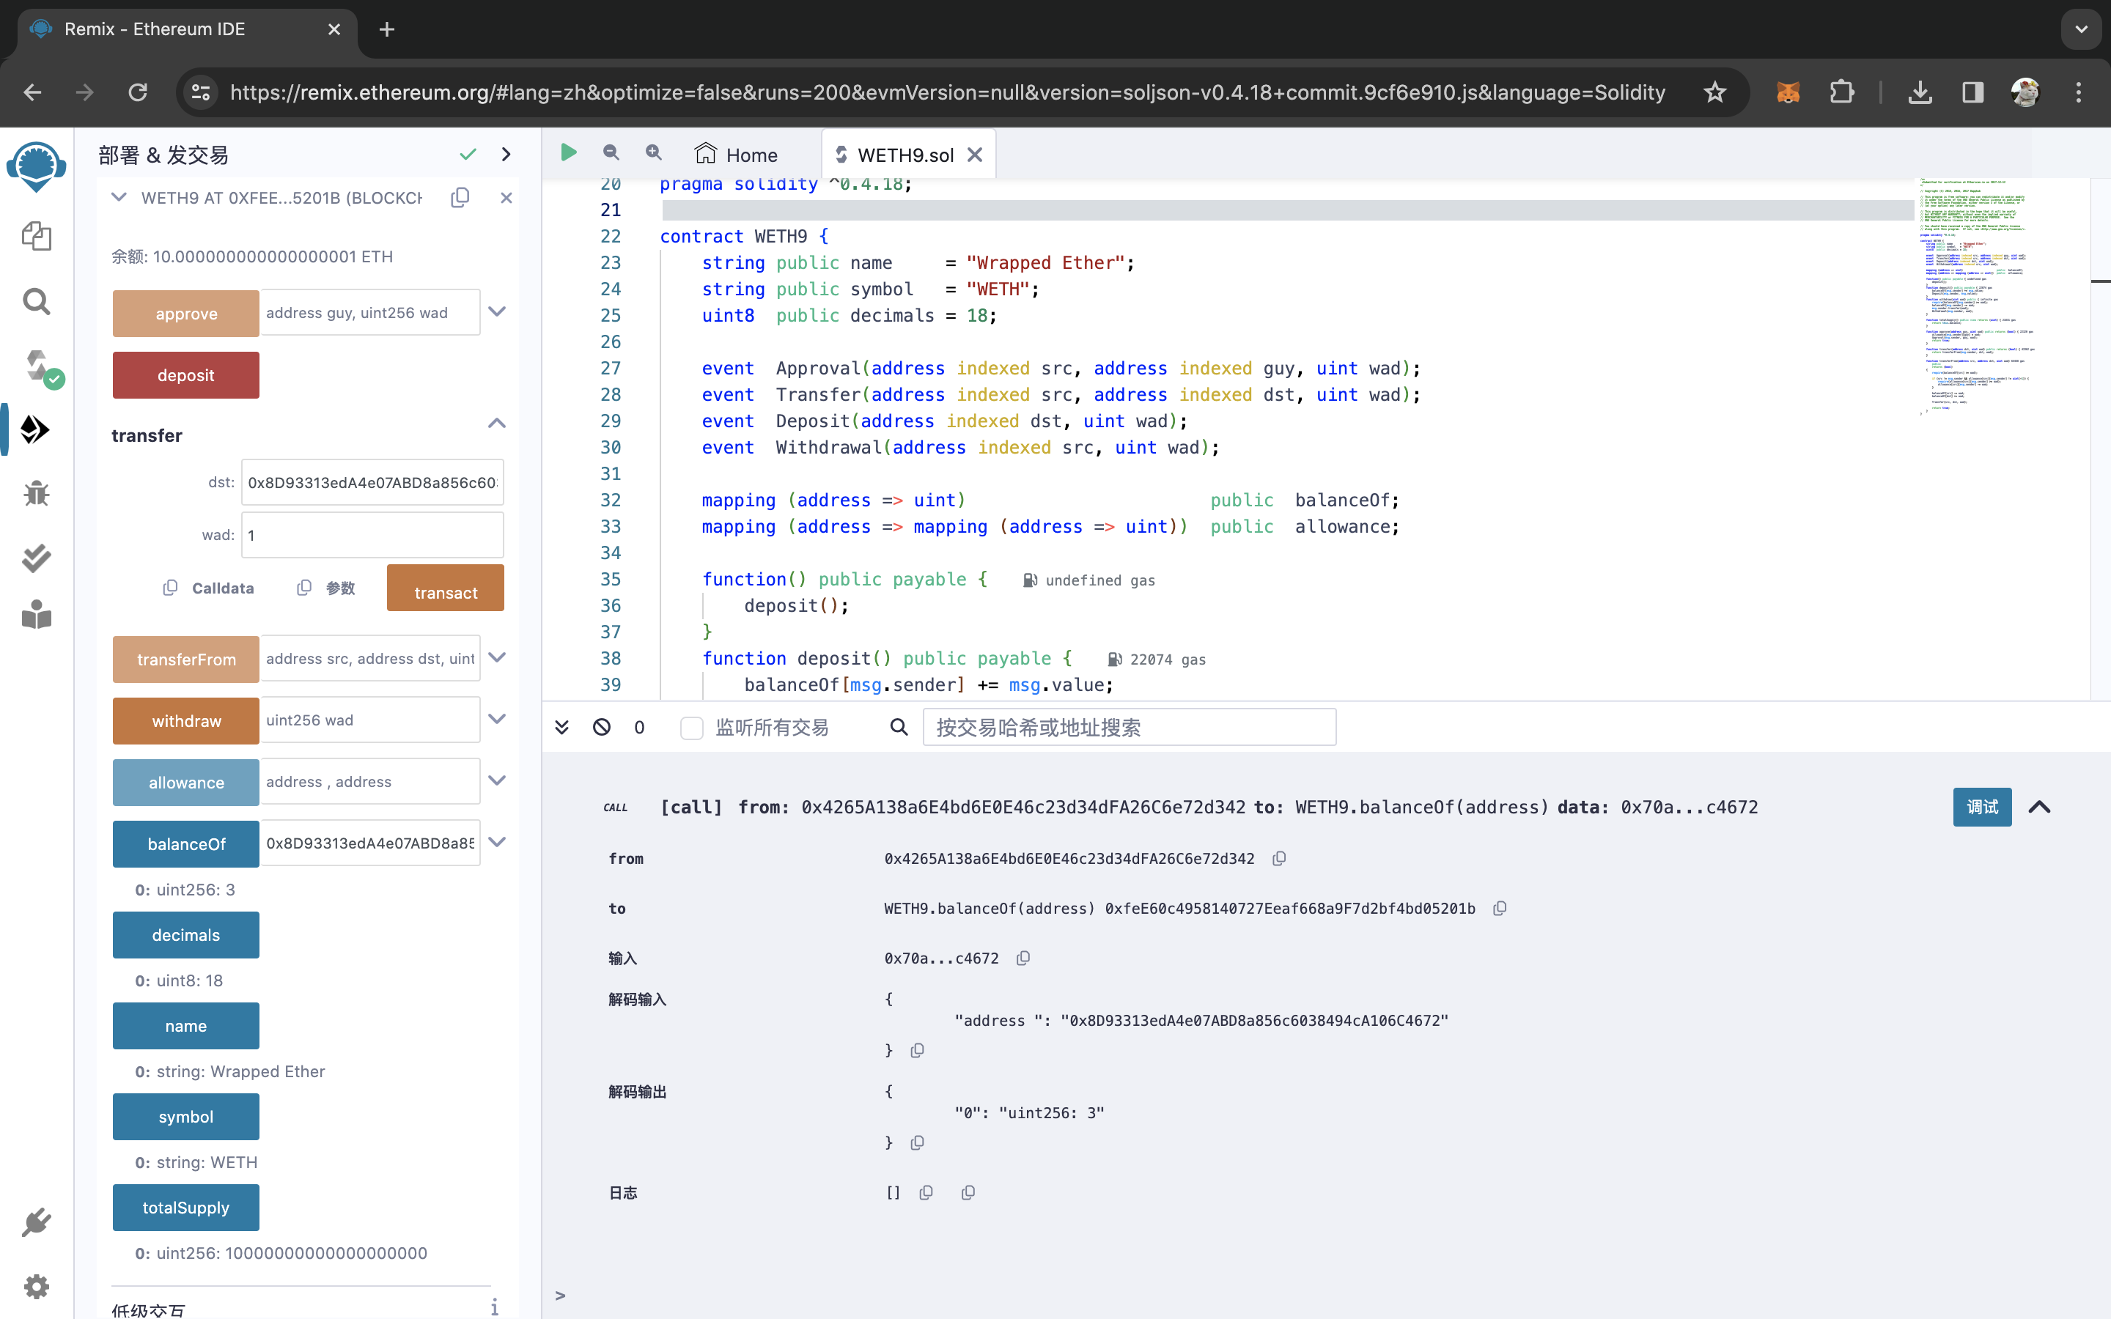Click the zoom in magnifier icon
The image size is (2111, 1319).
pos(654,152)
